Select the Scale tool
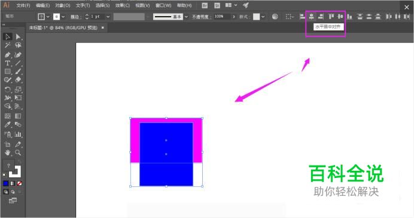 tap(18, 90)
